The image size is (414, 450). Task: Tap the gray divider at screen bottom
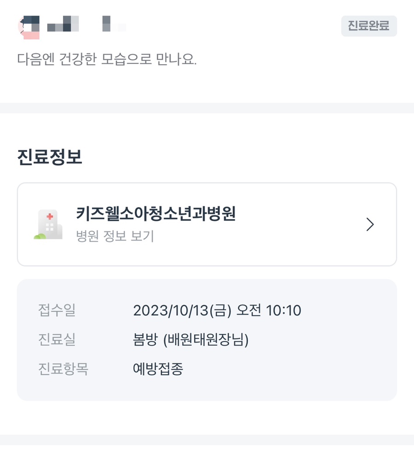(207, 442)
